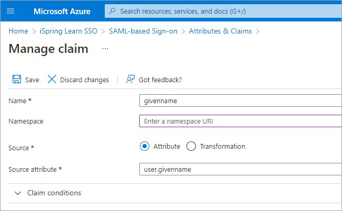This screenshot has height=211, width=342.
Task: Open the ellipsis more options menu
Action: coord(105,49)
